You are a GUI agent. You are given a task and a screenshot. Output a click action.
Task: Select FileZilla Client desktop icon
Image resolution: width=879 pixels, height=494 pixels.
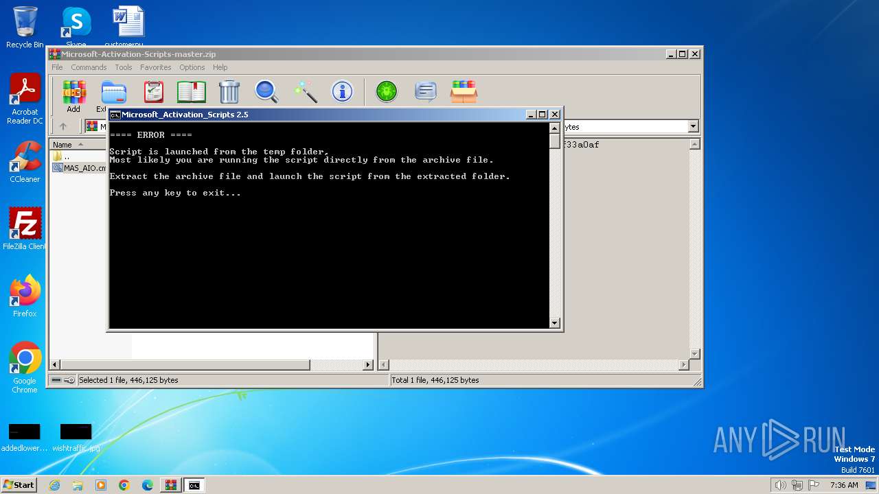click(x=25, y=228)
